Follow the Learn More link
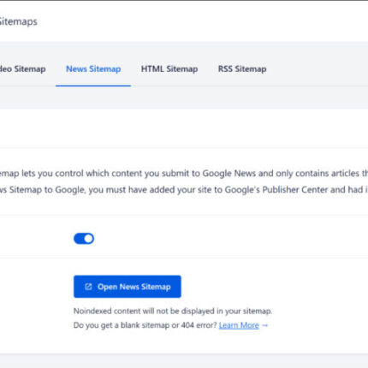The height and width of the screenshot is (368, 368). click(x=239, y=325)
